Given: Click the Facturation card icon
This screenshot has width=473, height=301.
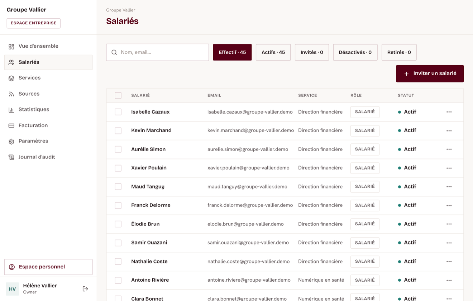Looking at the screenshot, I should tap(11, 125).
